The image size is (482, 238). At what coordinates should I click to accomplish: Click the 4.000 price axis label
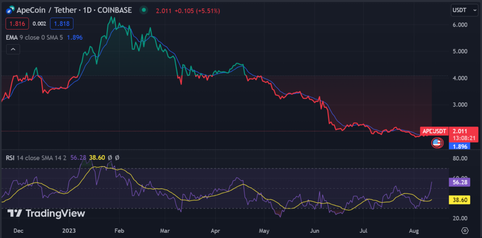460,78
